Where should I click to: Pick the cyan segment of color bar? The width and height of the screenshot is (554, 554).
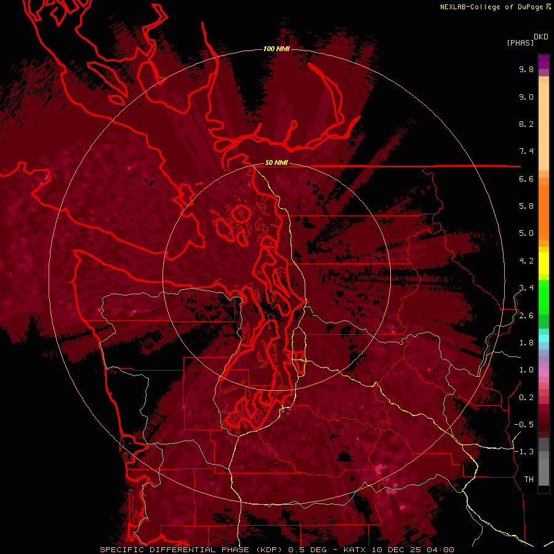pos(544,339)
